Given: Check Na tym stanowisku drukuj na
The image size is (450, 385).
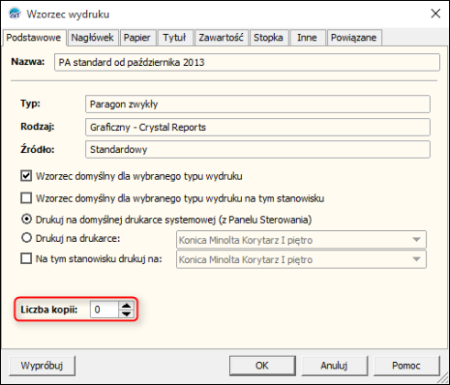Looking at the screenshot, I should pos(26,258).
